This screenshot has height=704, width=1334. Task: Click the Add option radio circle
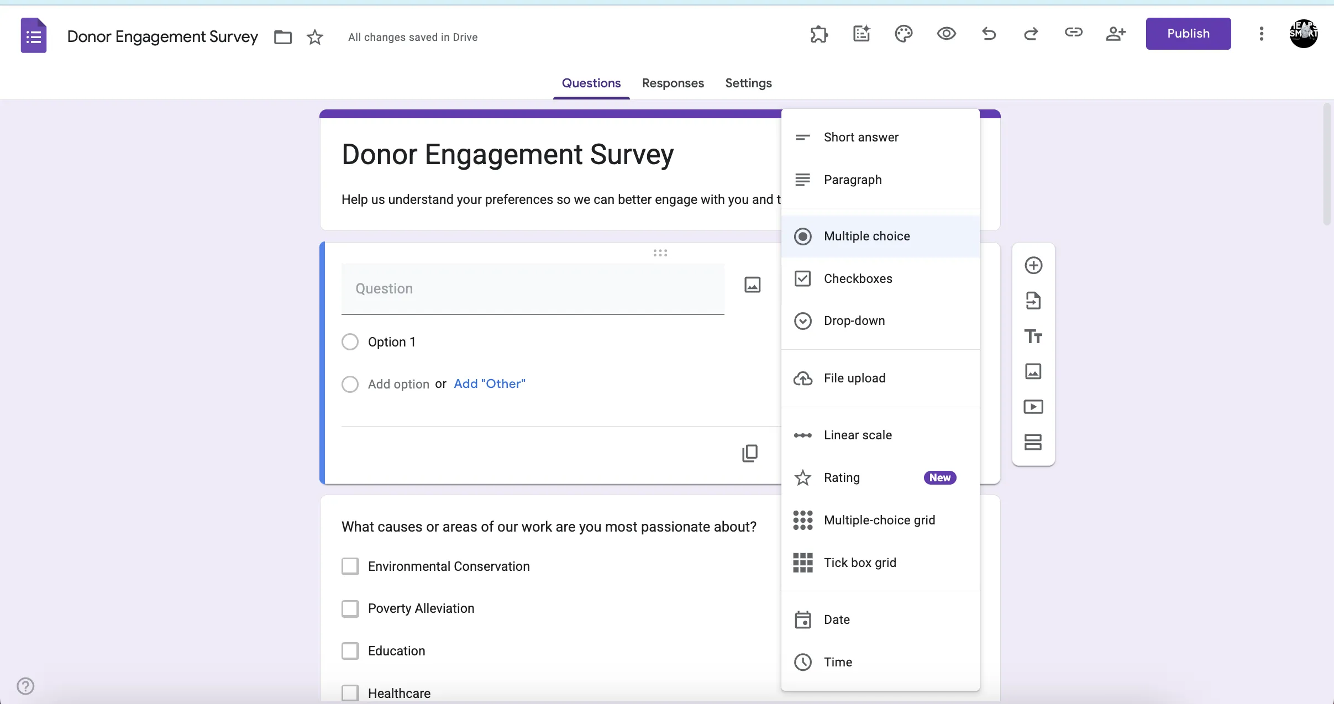350,384
